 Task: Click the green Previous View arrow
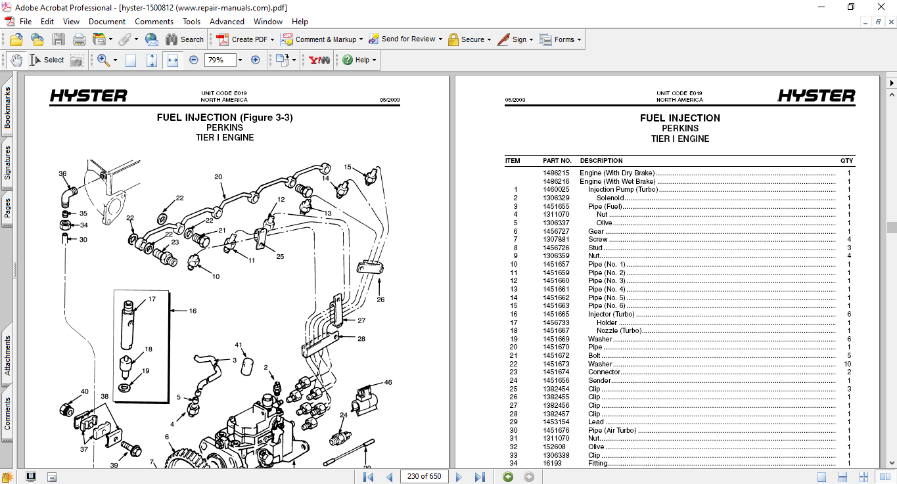click(508, 477)
